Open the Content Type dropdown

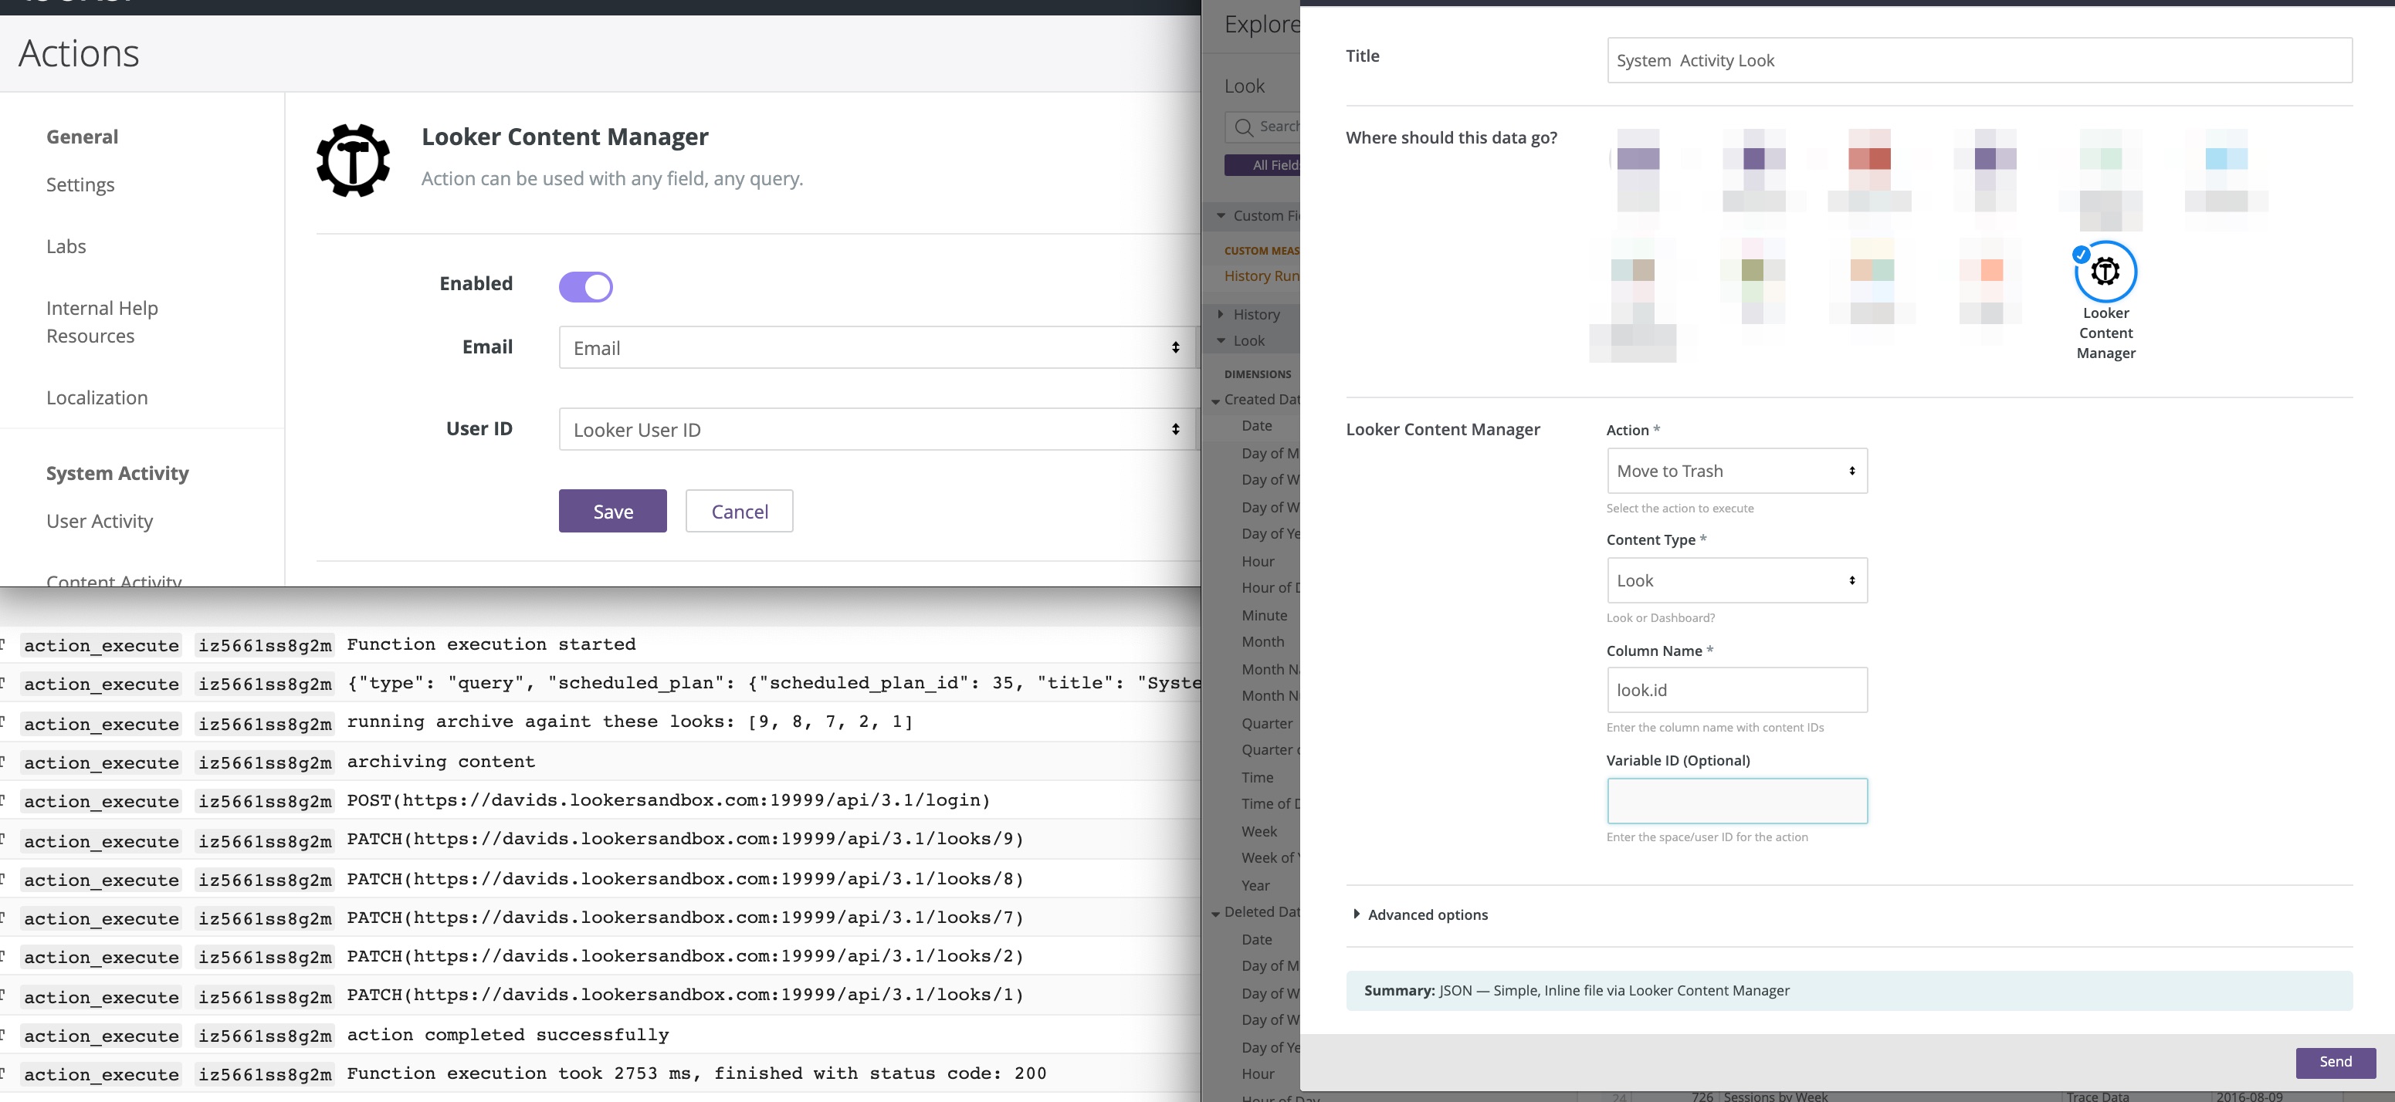pyautogui.click(x=1733, y=580)
